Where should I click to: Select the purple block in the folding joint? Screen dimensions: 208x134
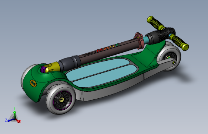point(43,69)
